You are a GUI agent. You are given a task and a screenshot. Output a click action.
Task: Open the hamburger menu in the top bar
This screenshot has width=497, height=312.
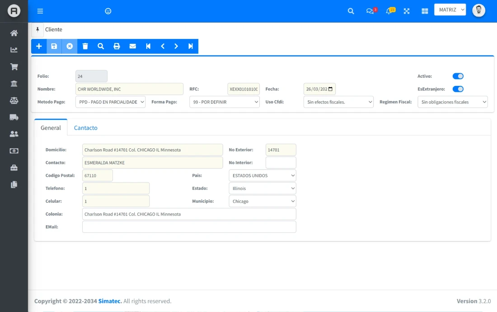[x=40, y=11]
